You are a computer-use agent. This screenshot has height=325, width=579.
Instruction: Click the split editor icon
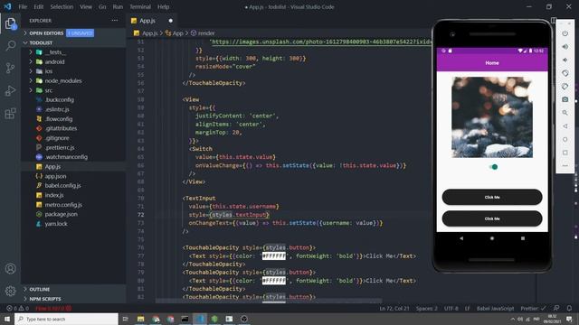553,21
